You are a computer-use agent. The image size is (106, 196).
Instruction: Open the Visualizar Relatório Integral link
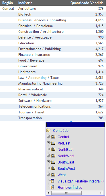tap(81, 181)
